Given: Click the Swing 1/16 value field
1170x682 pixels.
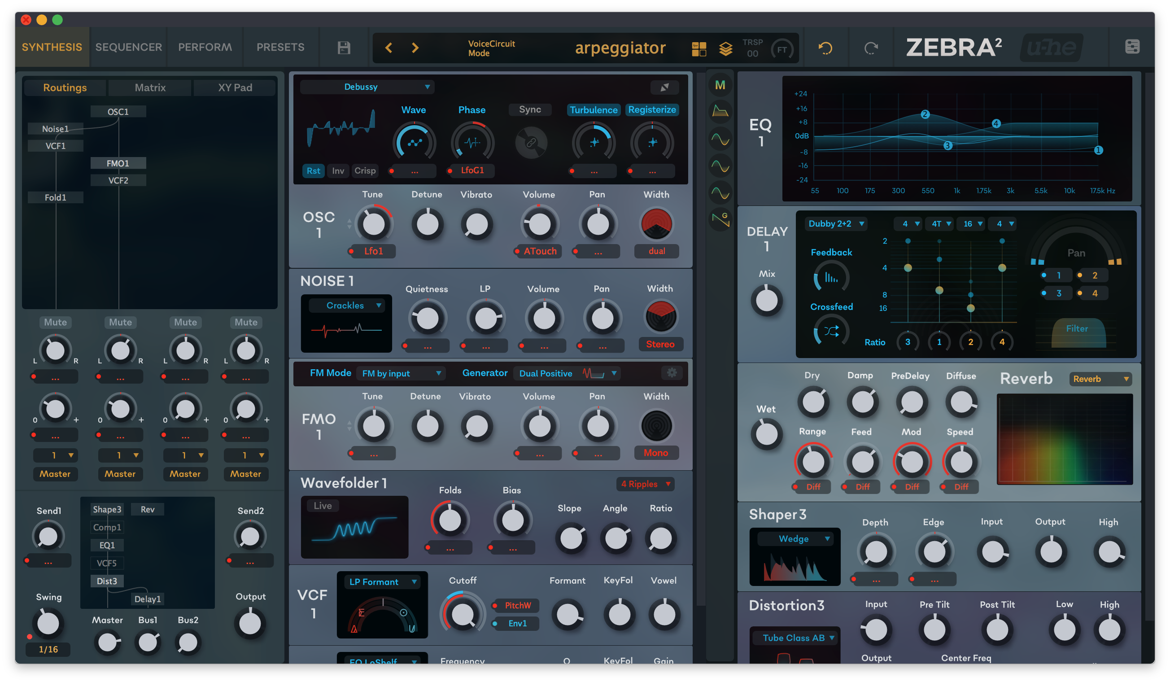Looking at the screenshot, I should pyautogui.click(x=48, y=650).
